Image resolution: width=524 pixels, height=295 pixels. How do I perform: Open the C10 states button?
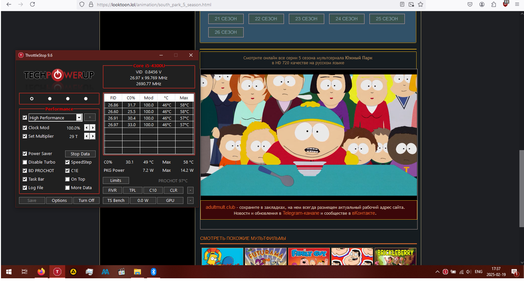153,190
